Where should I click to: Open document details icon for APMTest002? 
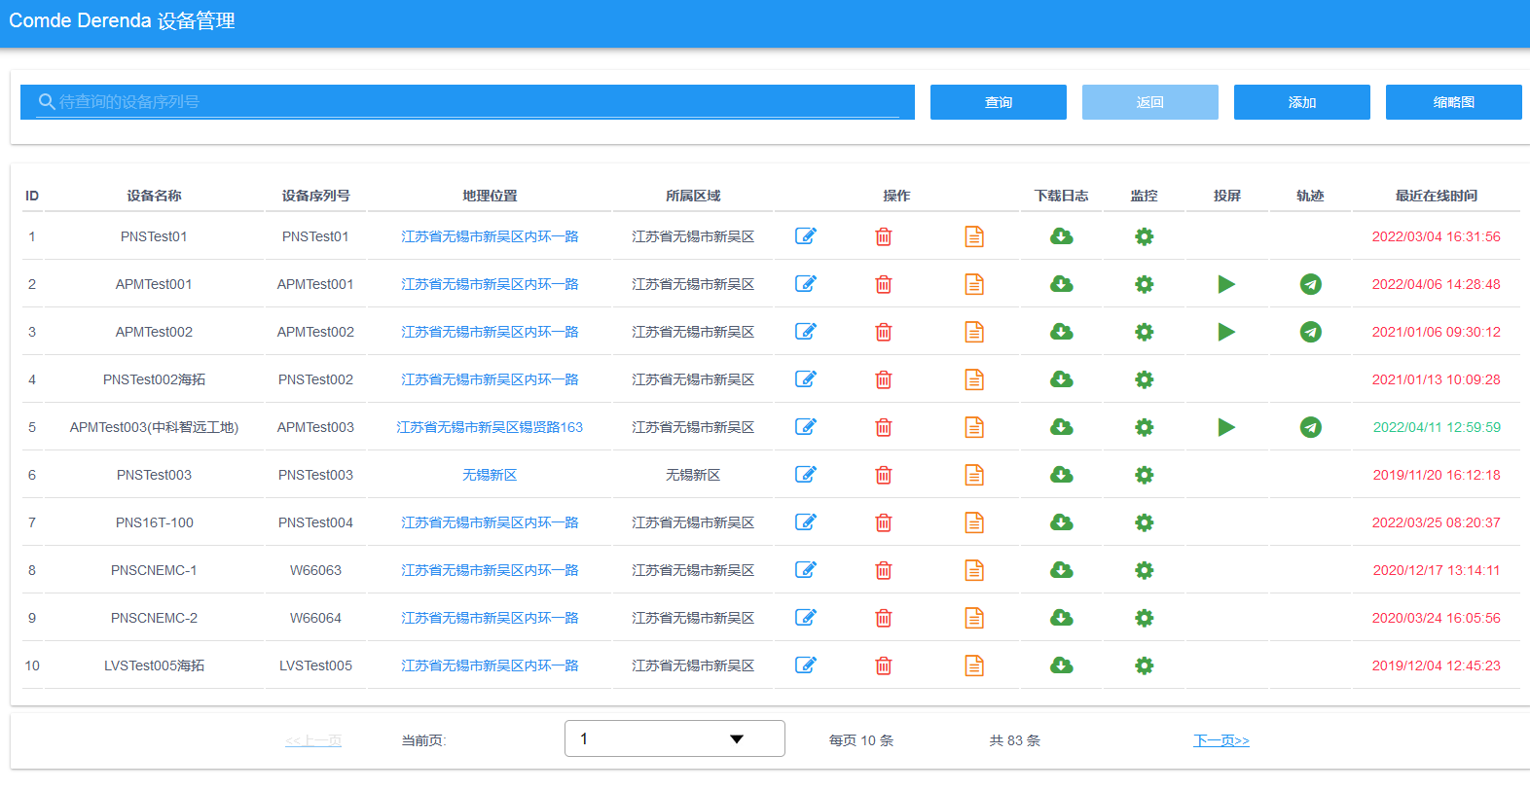point(973,332)
